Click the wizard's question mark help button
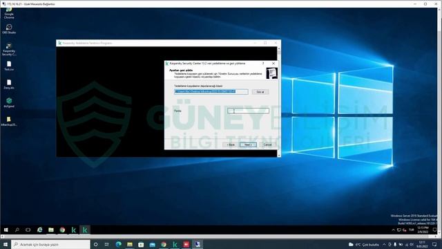 point(263,64)
